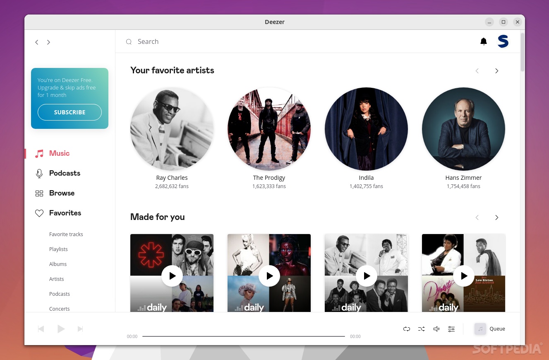
Task: Skip to next track
Action: point(80,329)
